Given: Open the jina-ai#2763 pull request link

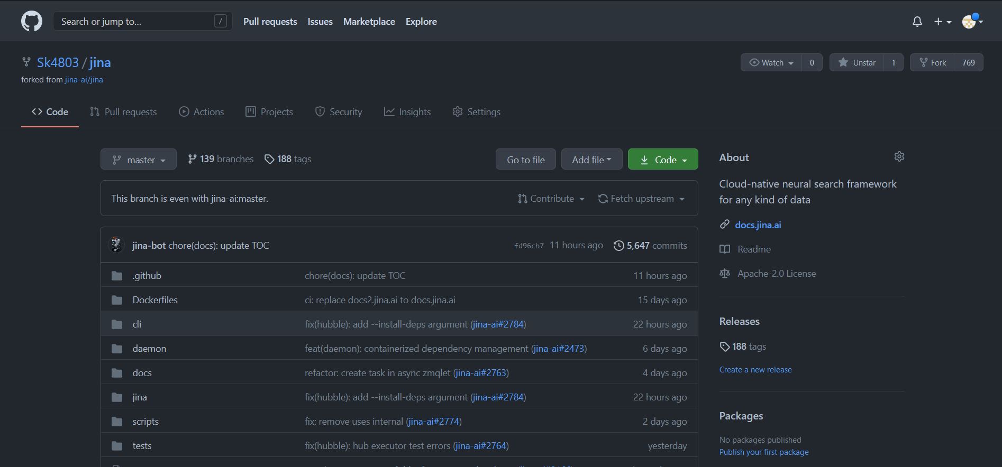Looking at the screenshot, I should [481, 373].
